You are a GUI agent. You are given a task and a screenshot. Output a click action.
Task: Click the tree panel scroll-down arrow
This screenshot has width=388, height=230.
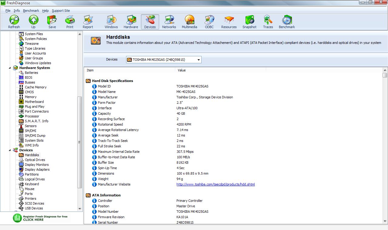point(80,209)
